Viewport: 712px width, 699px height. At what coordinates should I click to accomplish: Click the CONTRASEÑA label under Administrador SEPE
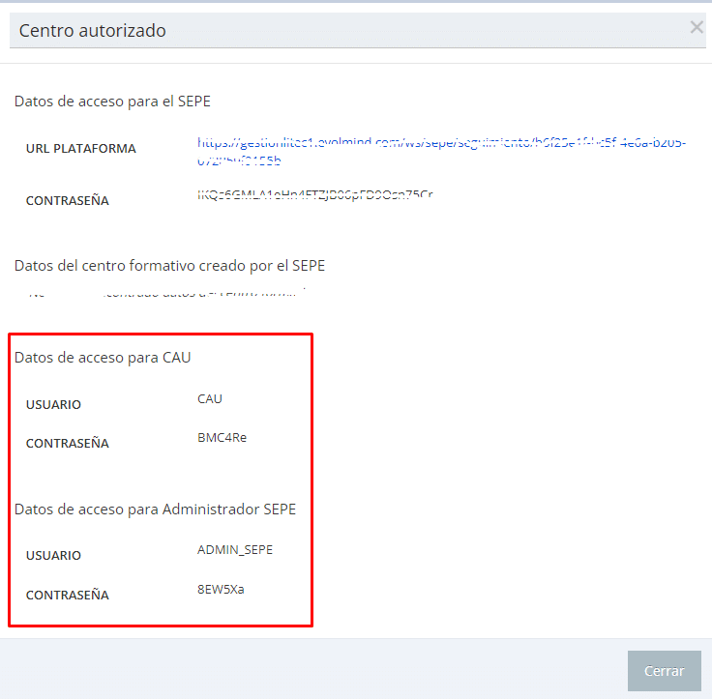click(x=68, y=595)
